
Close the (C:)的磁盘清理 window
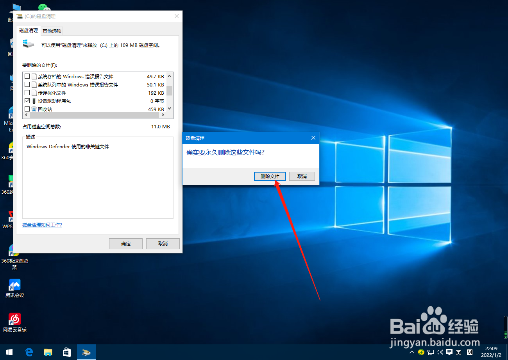(177, 16)
